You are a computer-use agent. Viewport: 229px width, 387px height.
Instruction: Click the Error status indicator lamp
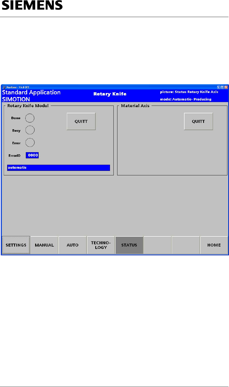click(x=30, y=143)
